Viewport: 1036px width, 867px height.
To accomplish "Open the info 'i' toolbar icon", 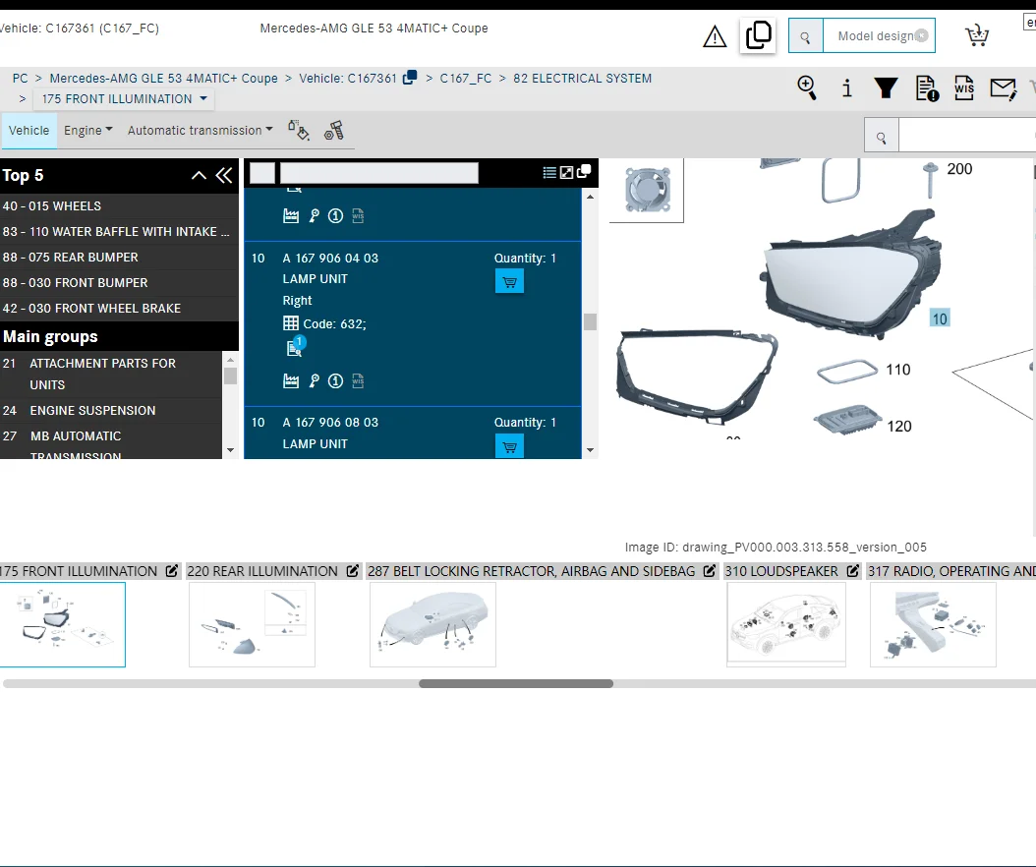I will (846, 87).
